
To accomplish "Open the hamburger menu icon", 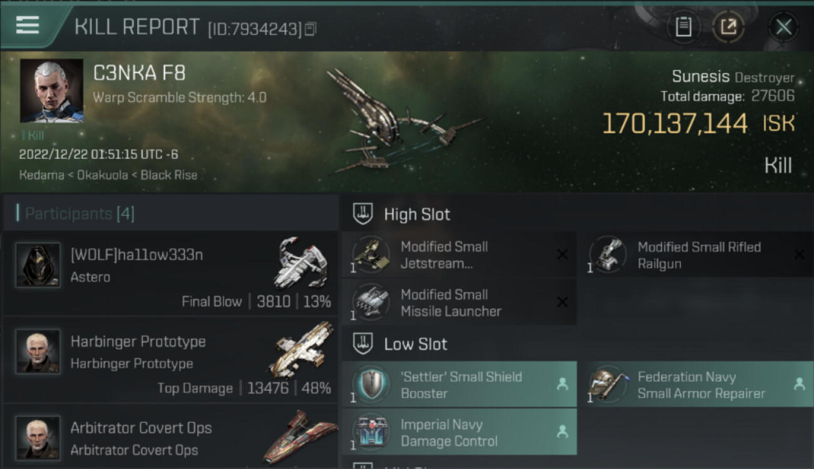I will (x=27, y=25).
